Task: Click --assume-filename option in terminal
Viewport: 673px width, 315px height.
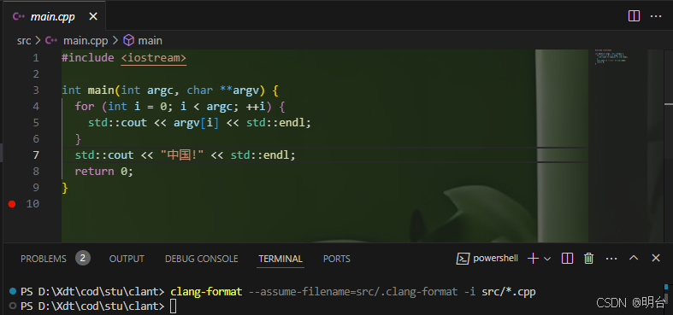Action: point(353,292)
